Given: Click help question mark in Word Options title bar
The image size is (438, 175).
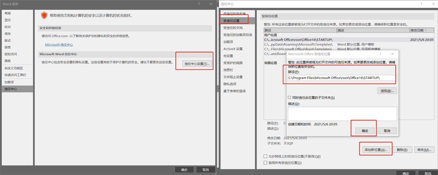Looking at the screenshot, I should coord(199,4).
